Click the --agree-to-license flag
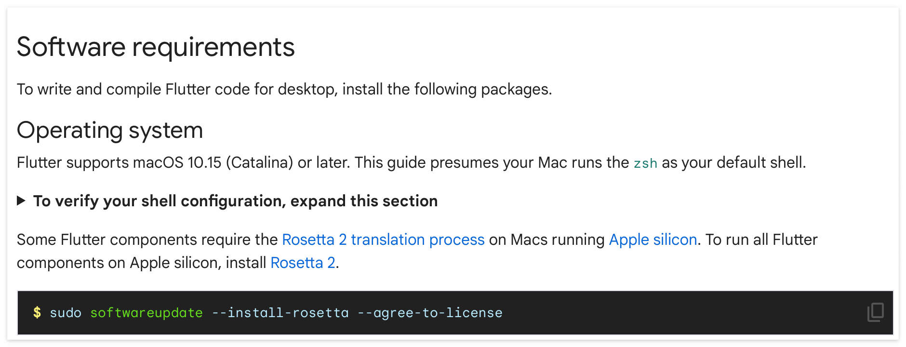 coord(430,313)
